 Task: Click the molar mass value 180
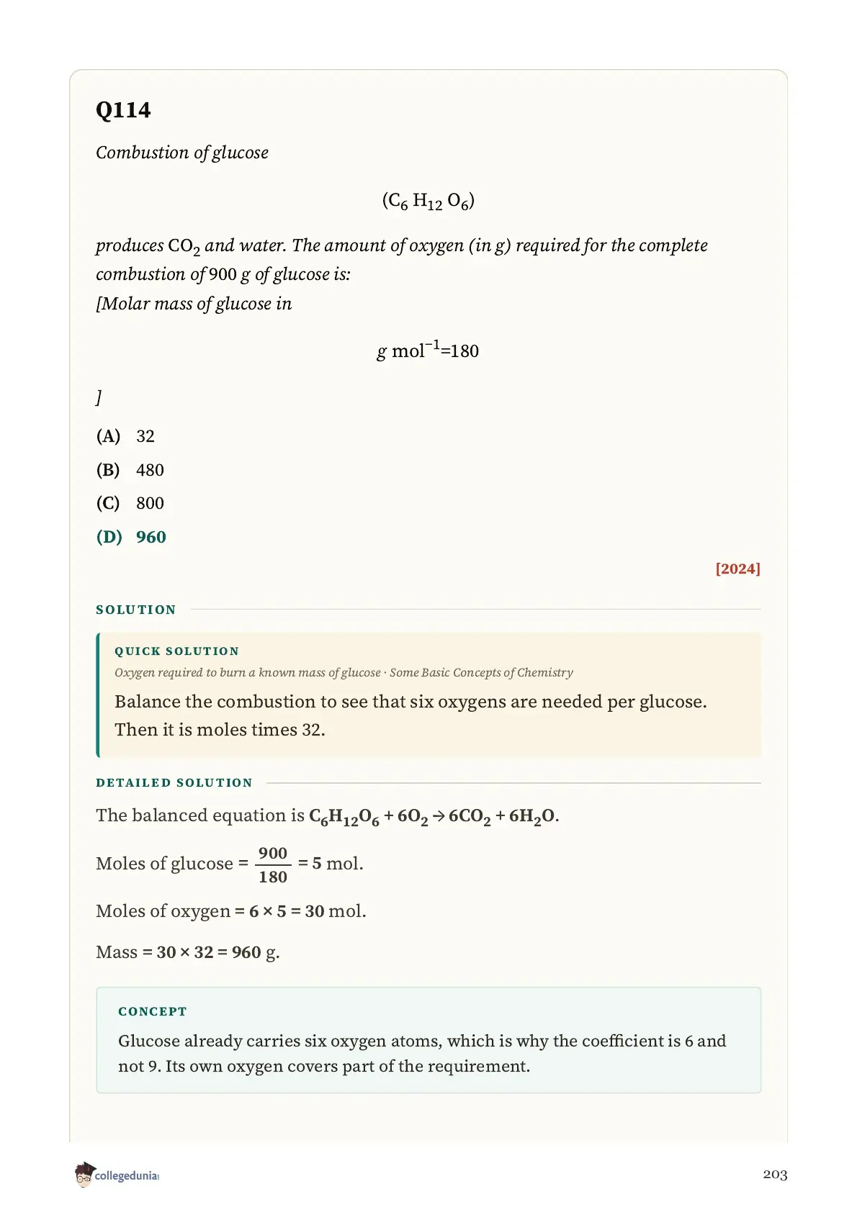click(x=465, y=351)
